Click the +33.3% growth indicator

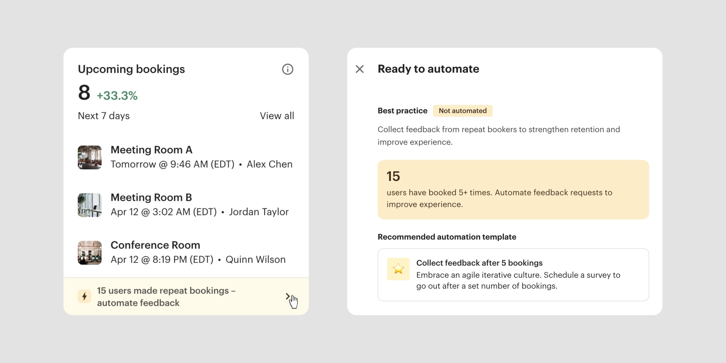[x=117, y=96]
